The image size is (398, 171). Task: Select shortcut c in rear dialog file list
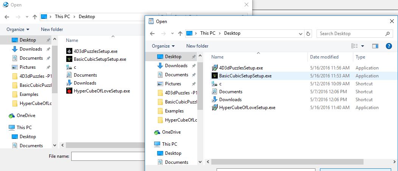point(71,67)
